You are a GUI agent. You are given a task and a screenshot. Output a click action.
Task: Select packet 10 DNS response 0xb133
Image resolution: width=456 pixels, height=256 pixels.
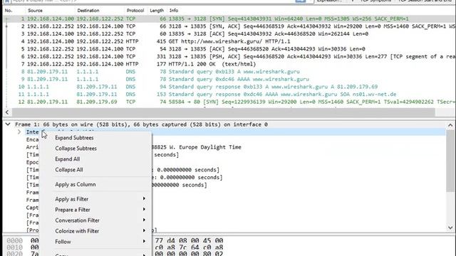point(229,87)
